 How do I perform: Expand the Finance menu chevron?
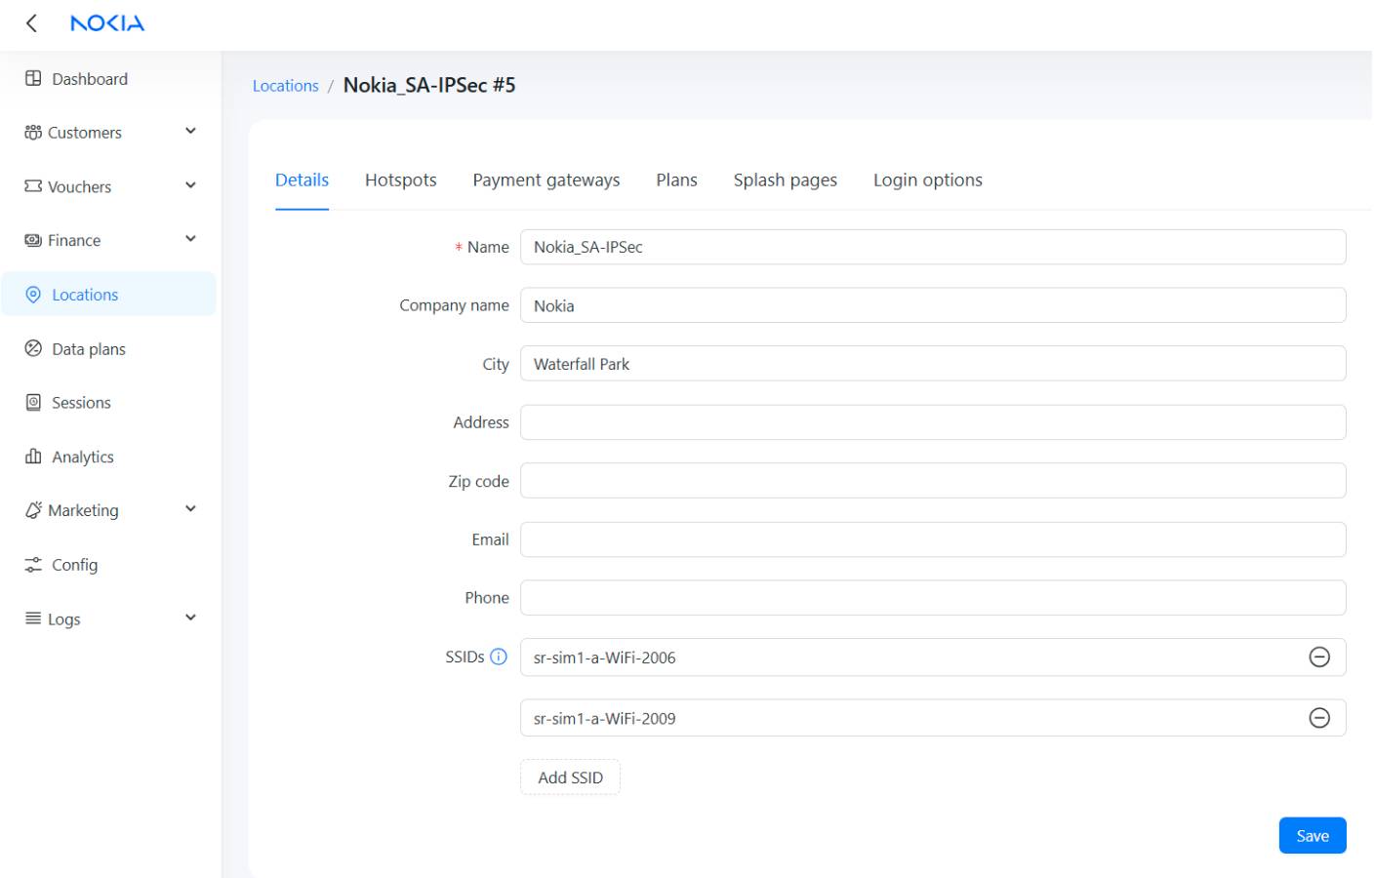191,239
